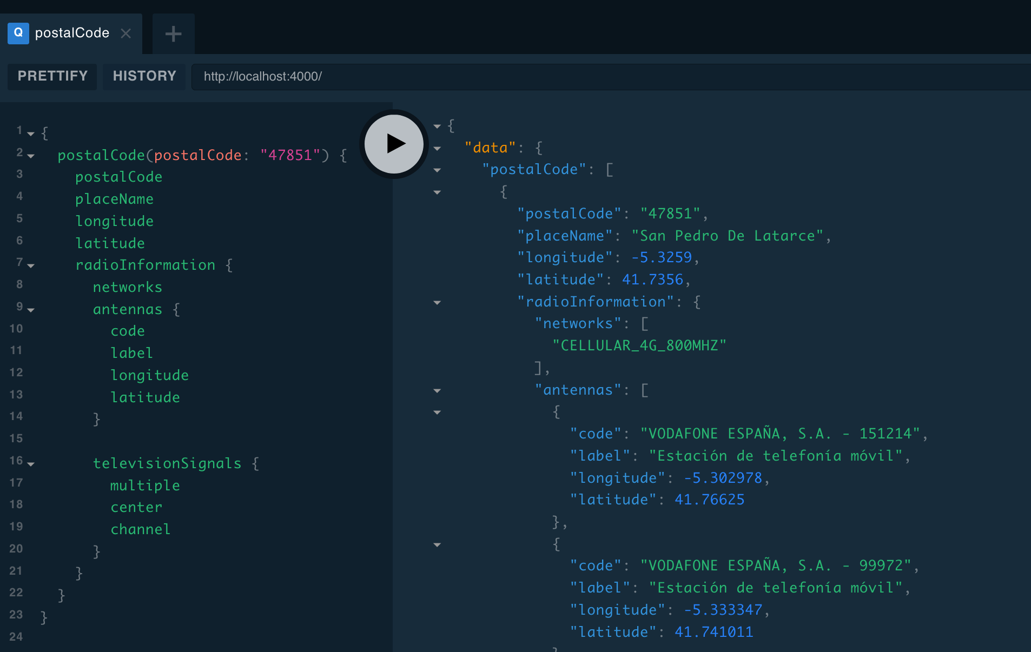Collapse the data object in results

(x=437, y=148)
